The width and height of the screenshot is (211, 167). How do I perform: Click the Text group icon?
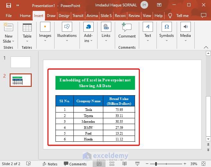coord(148,27)
